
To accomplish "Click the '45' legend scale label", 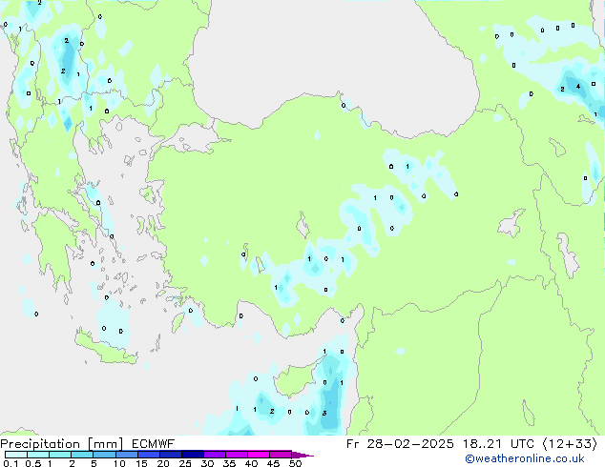I will point(273,463).
